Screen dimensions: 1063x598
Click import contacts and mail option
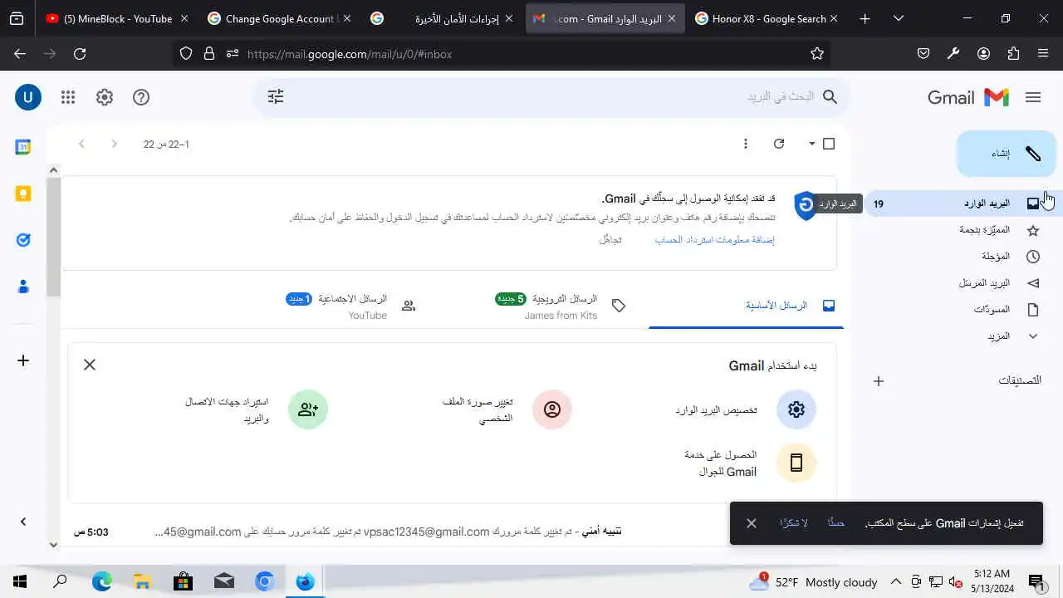point(257,409)
